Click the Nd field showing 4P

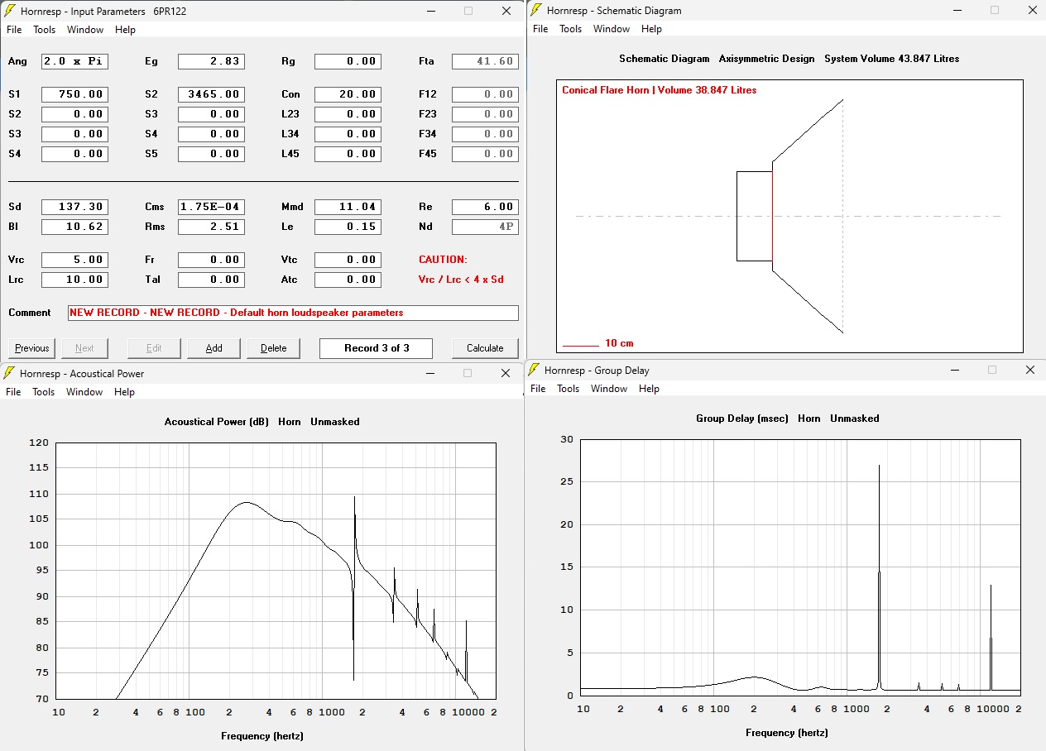pos(485,227)
